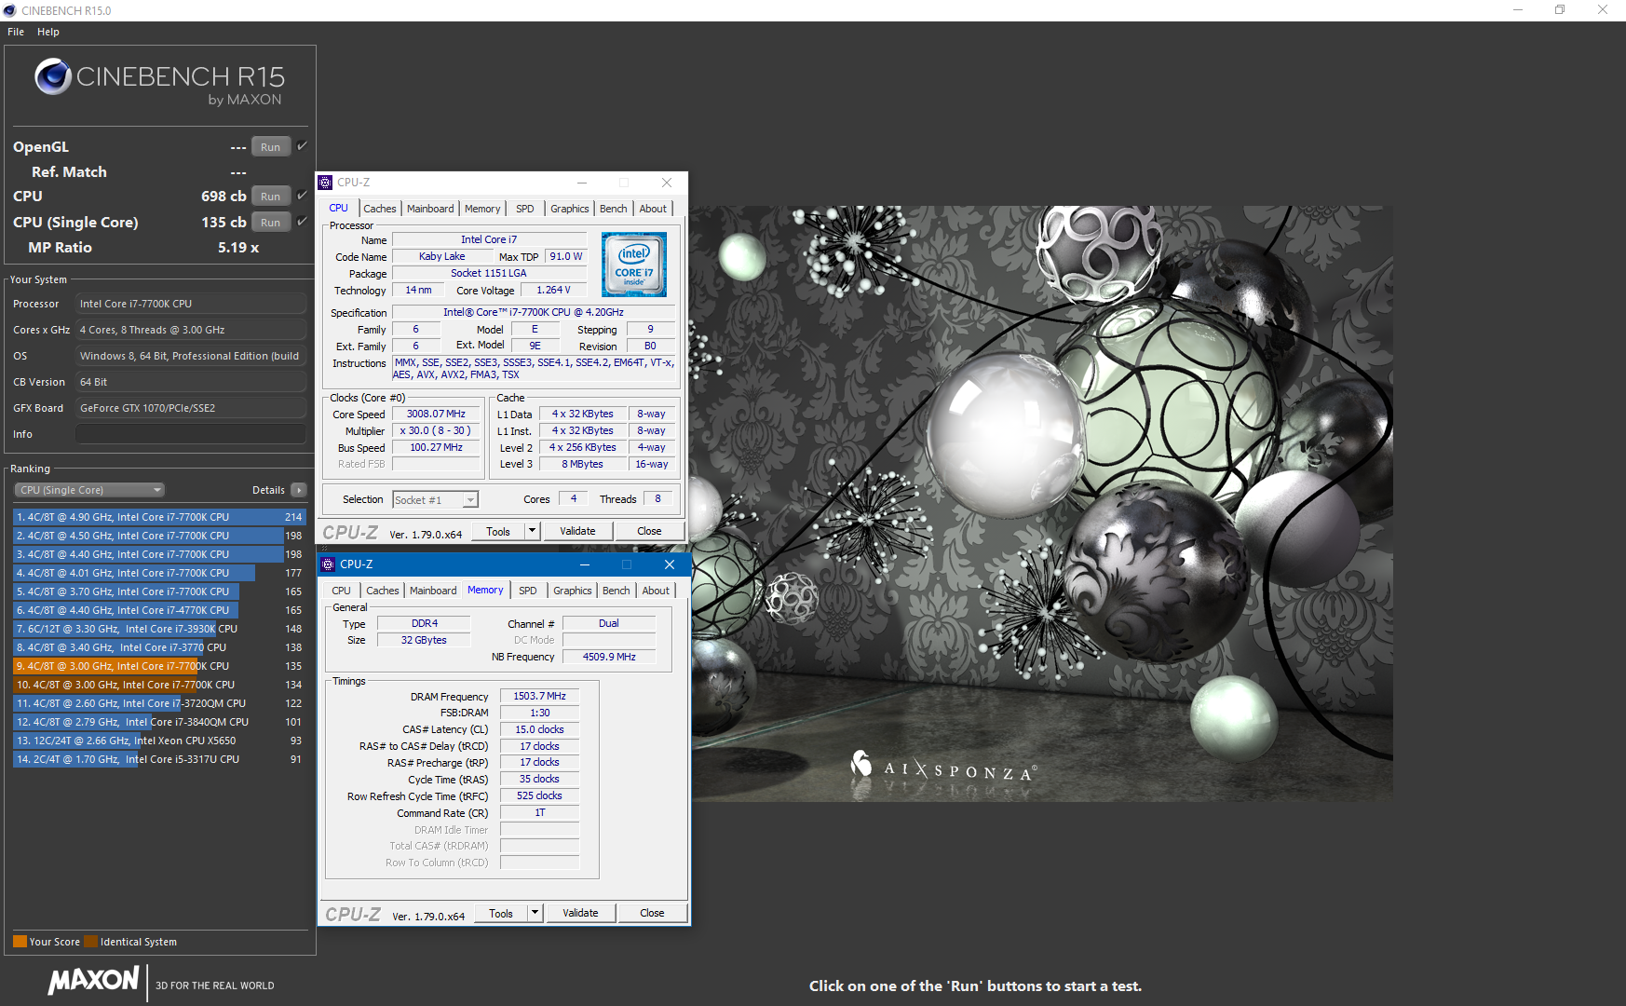Select ranking row 7 i7-3930K CPU
Viewport: 1626px width, 1006px height.
click(159, 629)
